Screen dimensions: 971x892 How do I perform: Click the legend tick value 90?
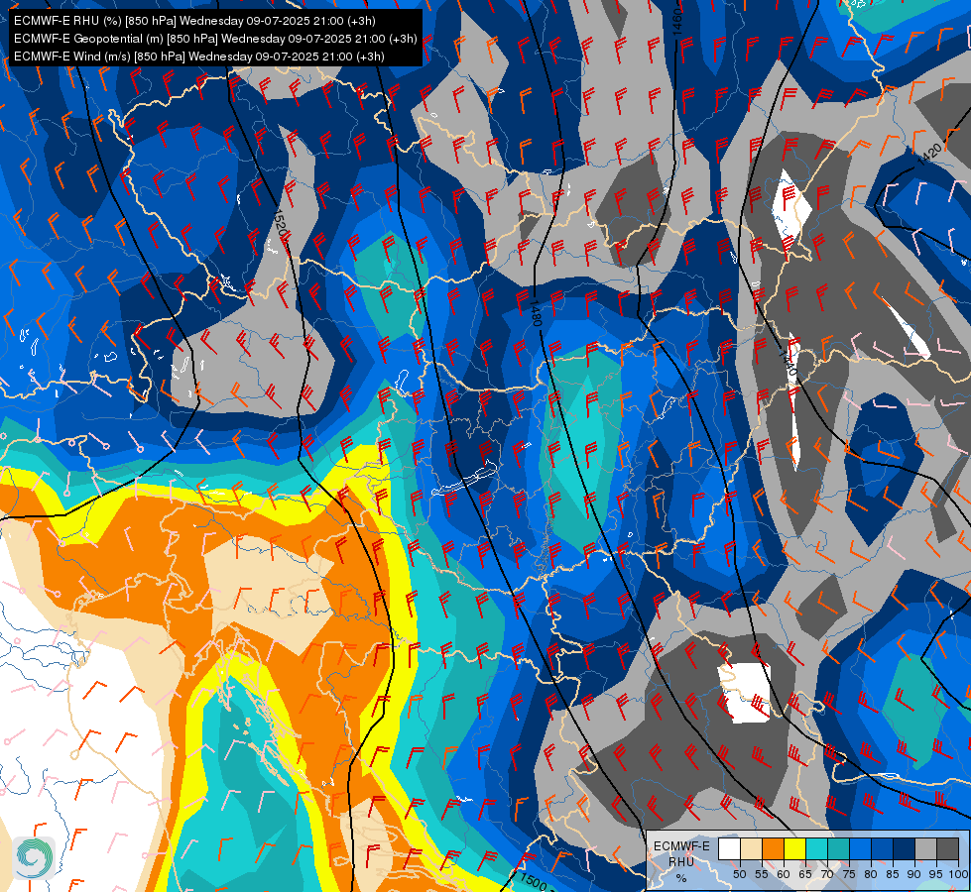pos(914,874)
